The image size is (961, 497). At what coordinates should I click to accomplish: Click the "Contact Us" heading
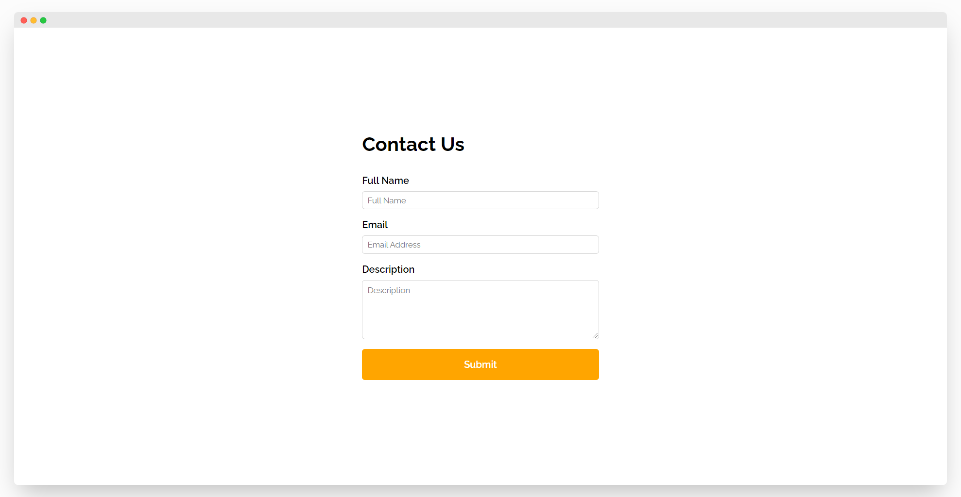(413, 144)
